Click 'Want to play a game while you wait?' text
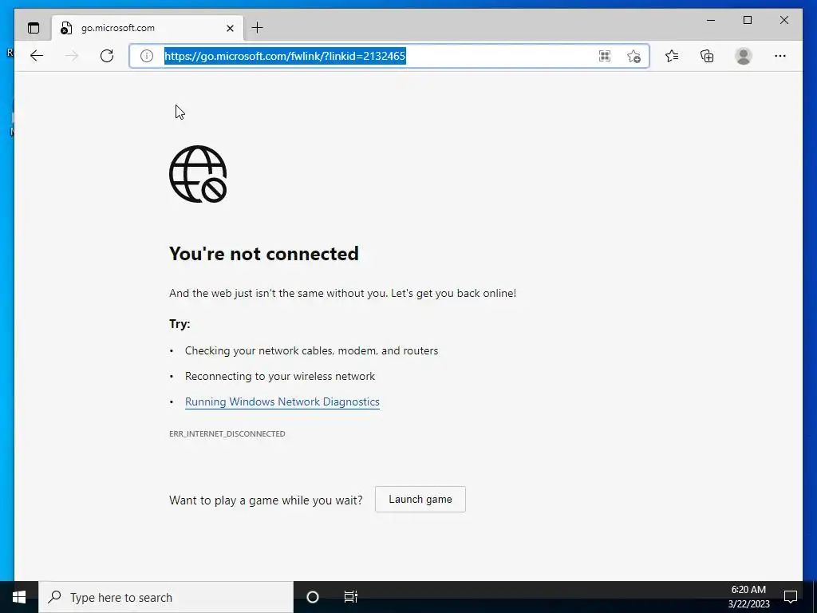 [266, 500]
